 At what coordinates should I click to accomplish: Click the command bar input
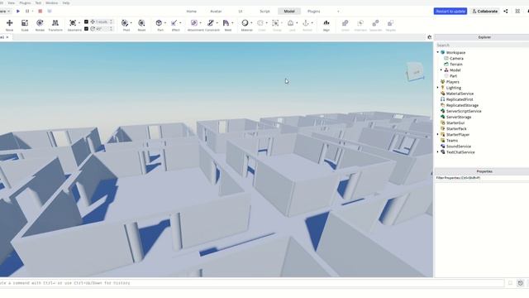click(251, 283)
